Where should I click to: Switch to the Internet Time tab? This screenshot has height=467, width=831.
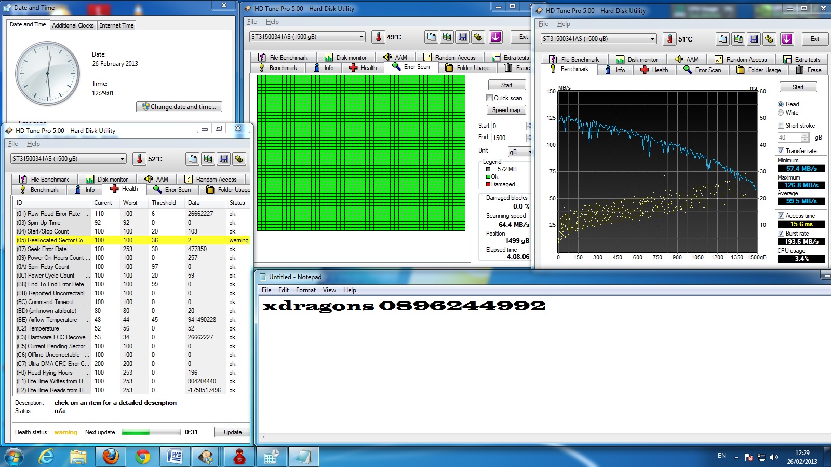(x=117, y=25)
